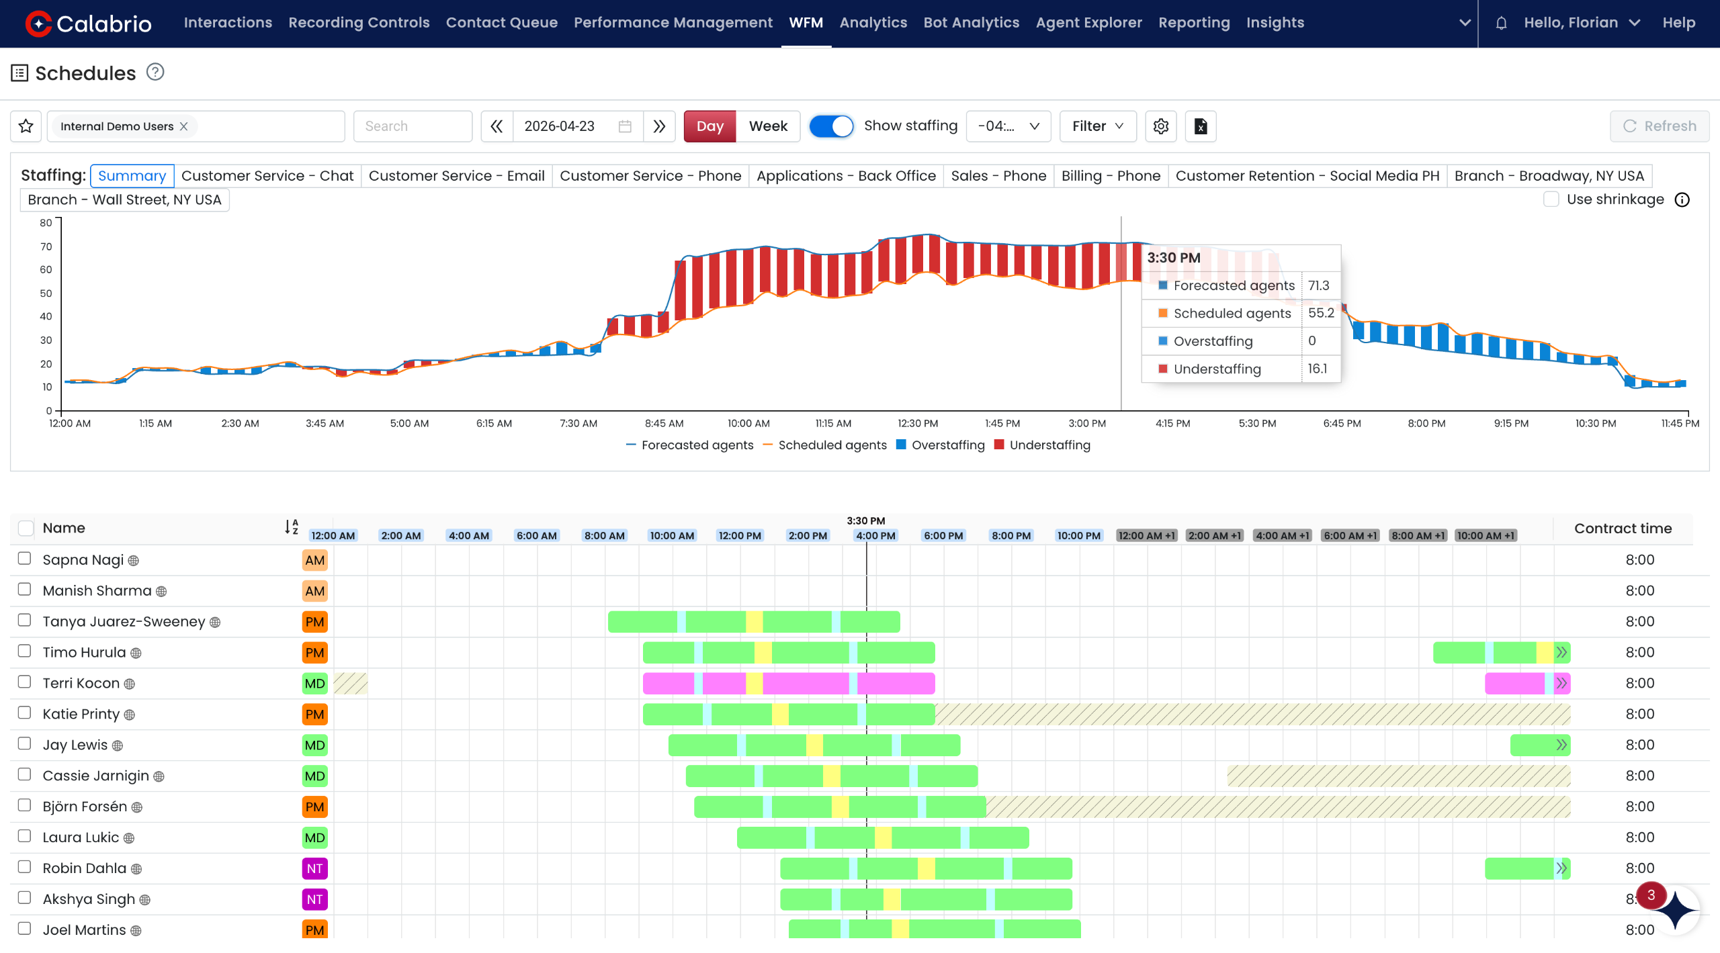Click the favorites star icon
The image size is (1720, 953).
pyautogui.click(x=26, y=126)
